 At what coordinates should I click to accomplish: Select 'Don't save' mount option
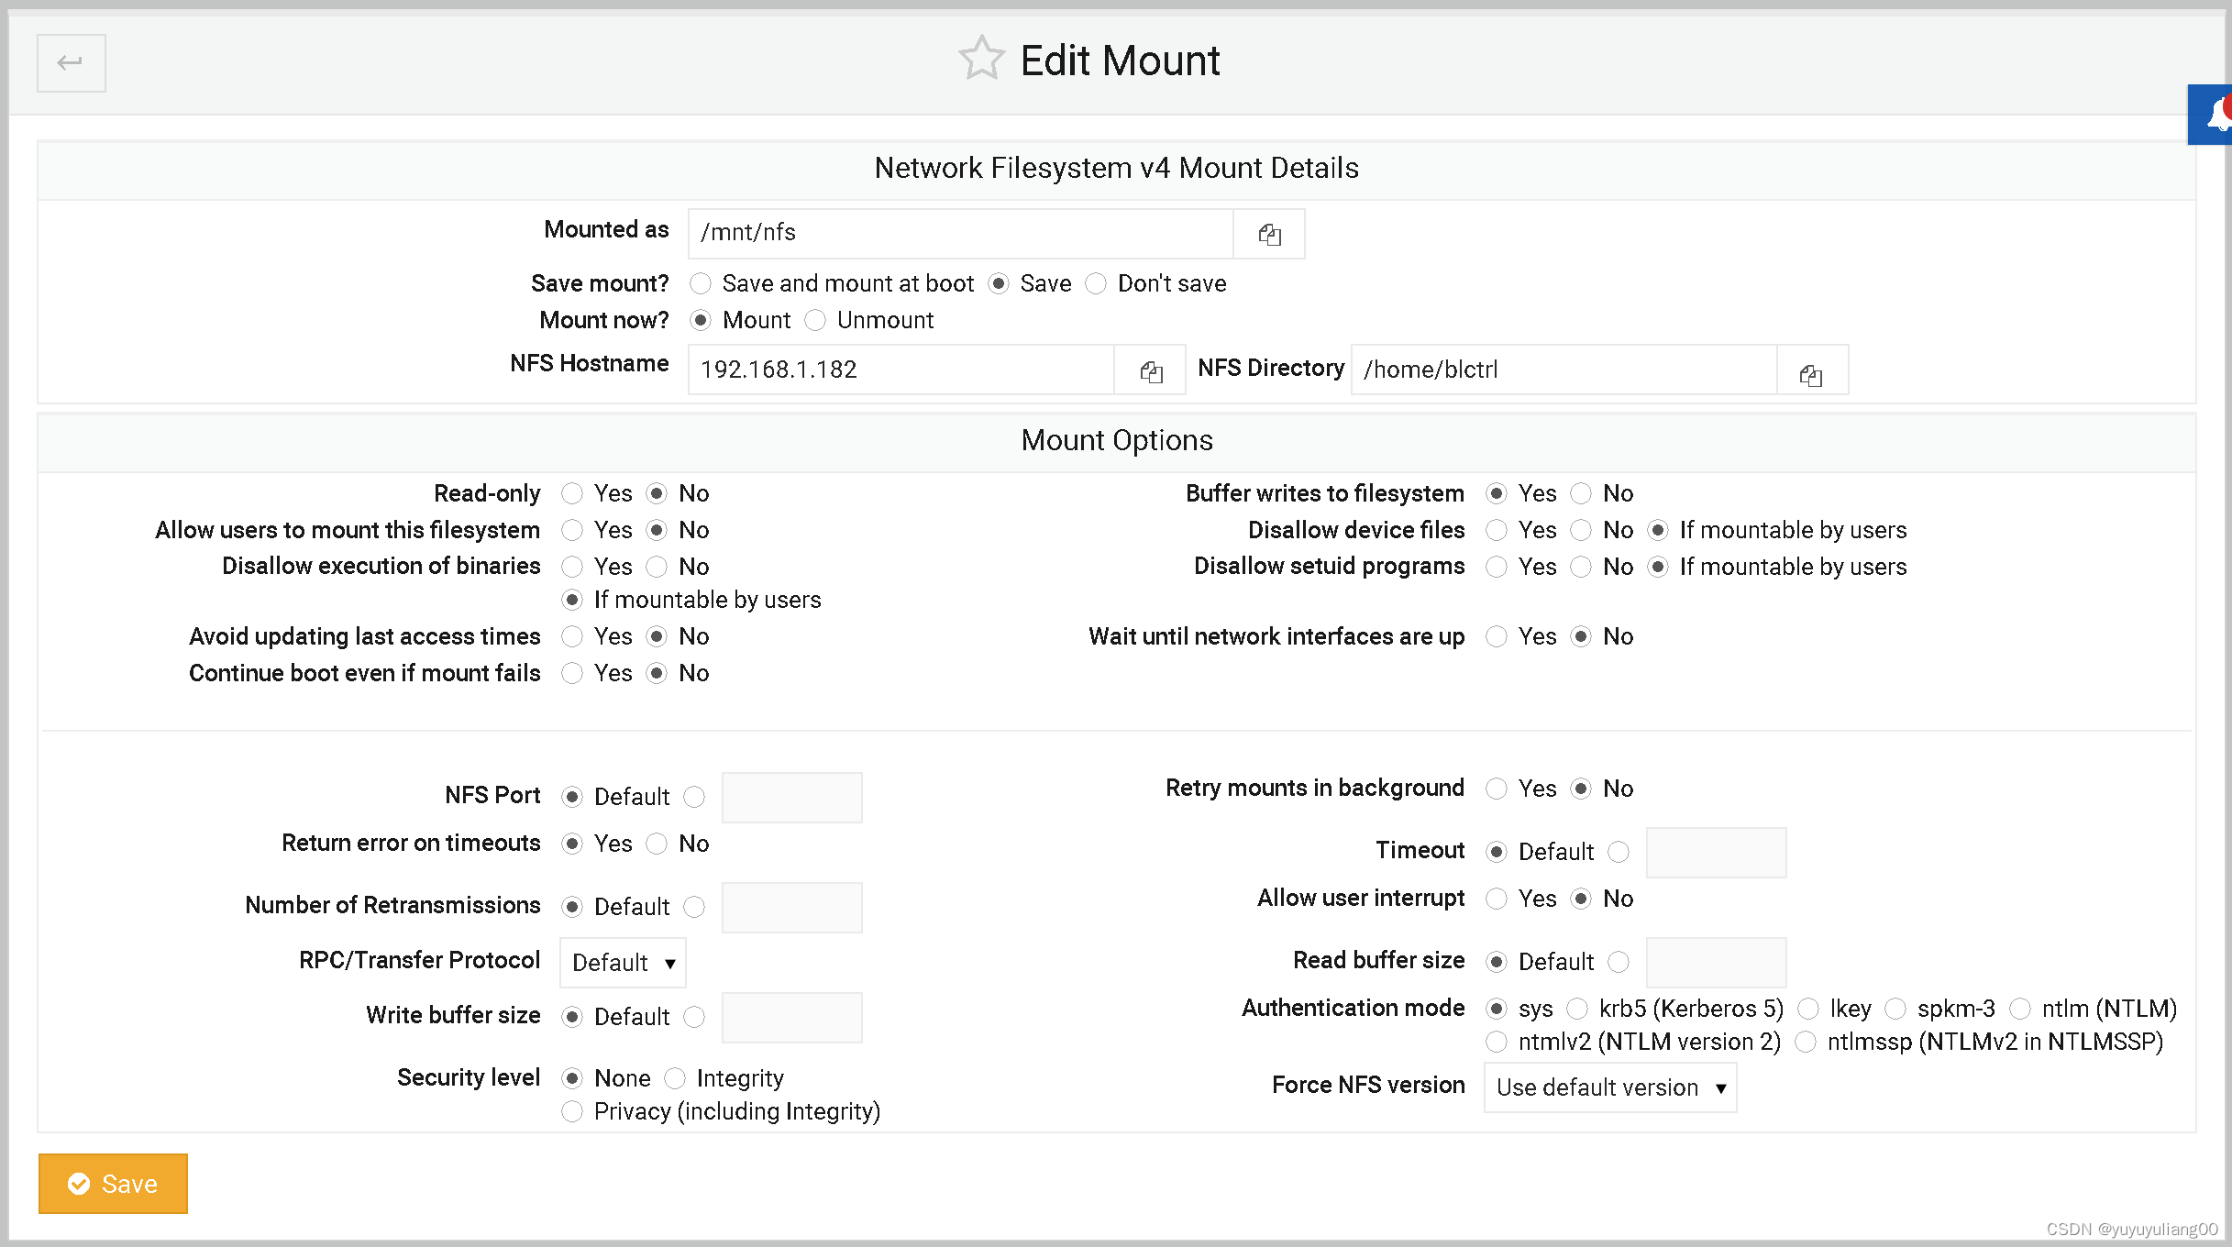point(1096,283)
